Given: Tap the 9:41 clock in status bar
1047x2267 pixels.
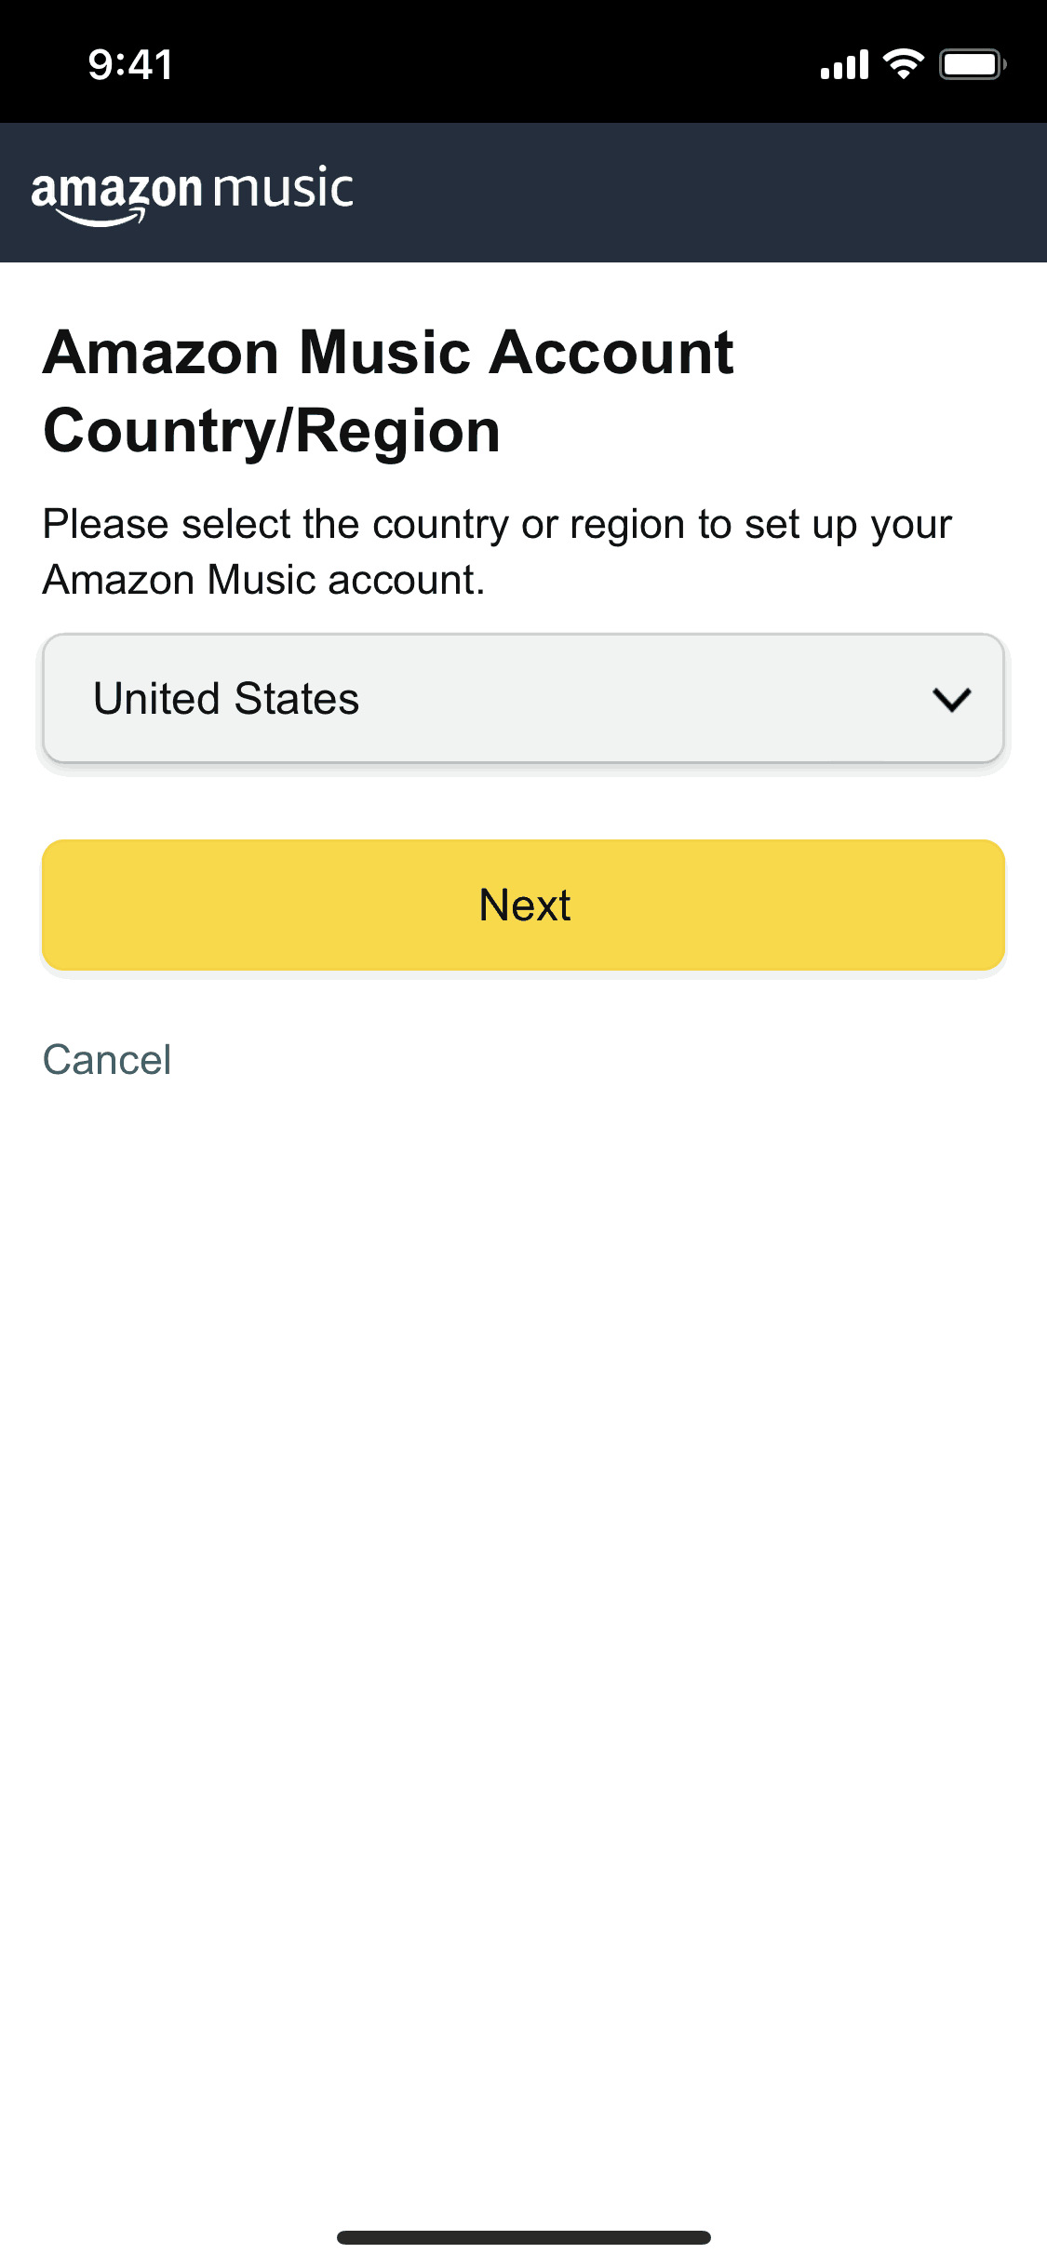Looking at the screenshot, I should click(x=130, y=65).
